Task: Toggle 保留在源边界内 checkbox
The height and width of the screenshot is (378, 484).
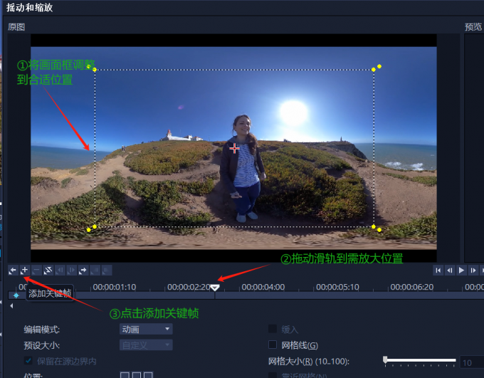Action: [28, 361]
